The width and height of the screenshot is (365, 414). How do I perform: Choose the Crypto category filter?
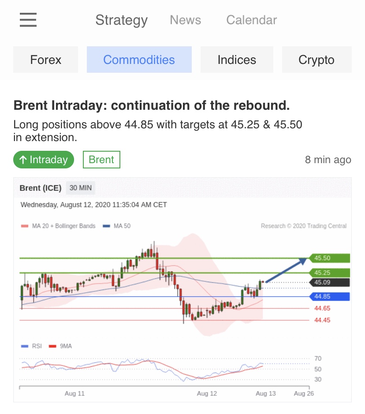point(317,60)
